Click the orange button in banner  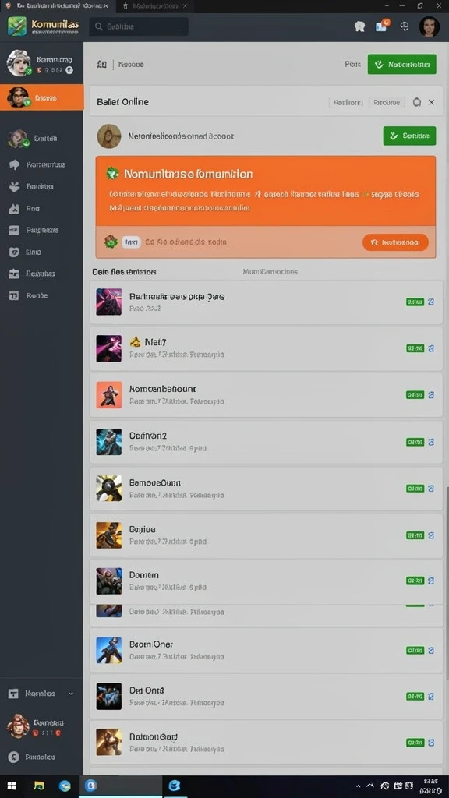(x=395, y=243)
